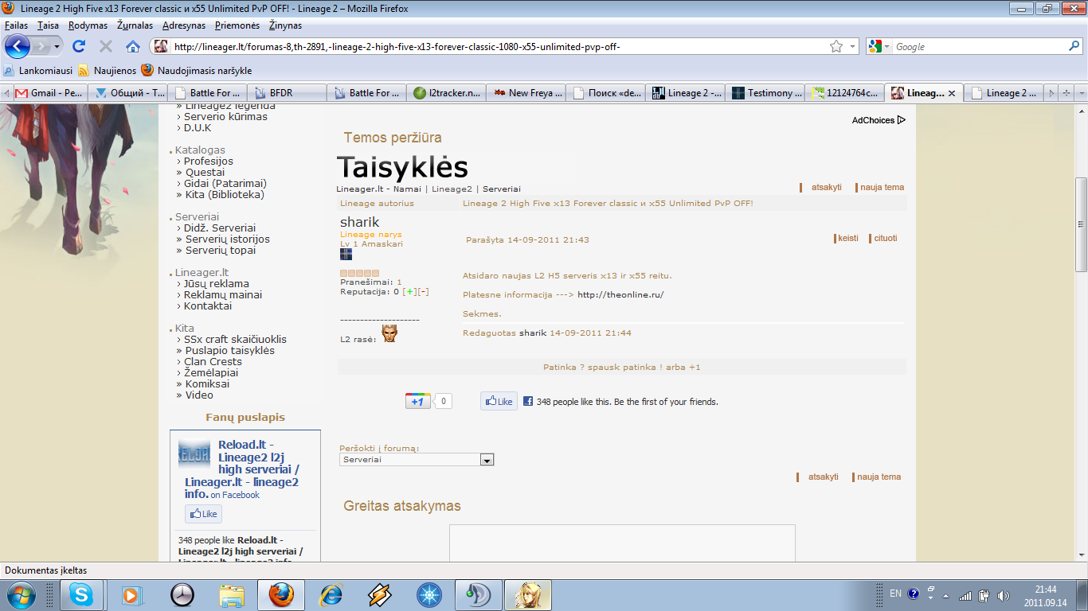This screenshot has height=611, width=1088.
Task: Open a new tab with plus icon
Action: pos(1067,93)
